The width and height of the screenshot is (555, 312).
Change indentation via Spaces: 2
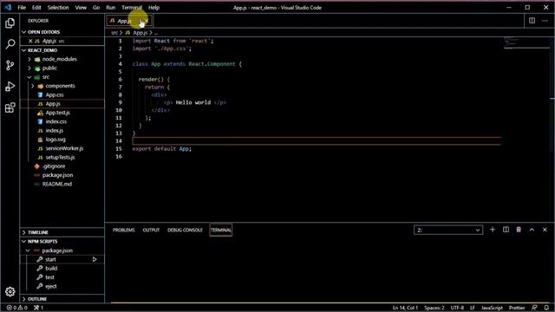[434, 308]
